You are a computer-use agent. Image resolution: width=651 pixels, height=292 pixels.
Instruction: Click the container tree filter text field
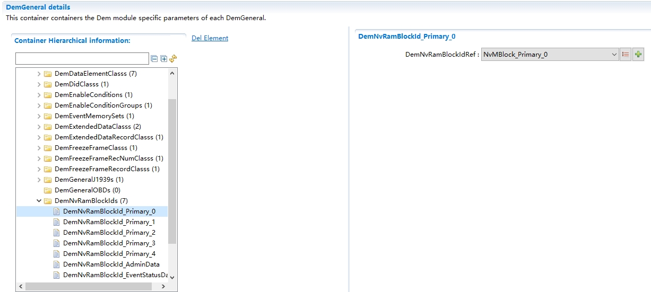coord(82,59)
